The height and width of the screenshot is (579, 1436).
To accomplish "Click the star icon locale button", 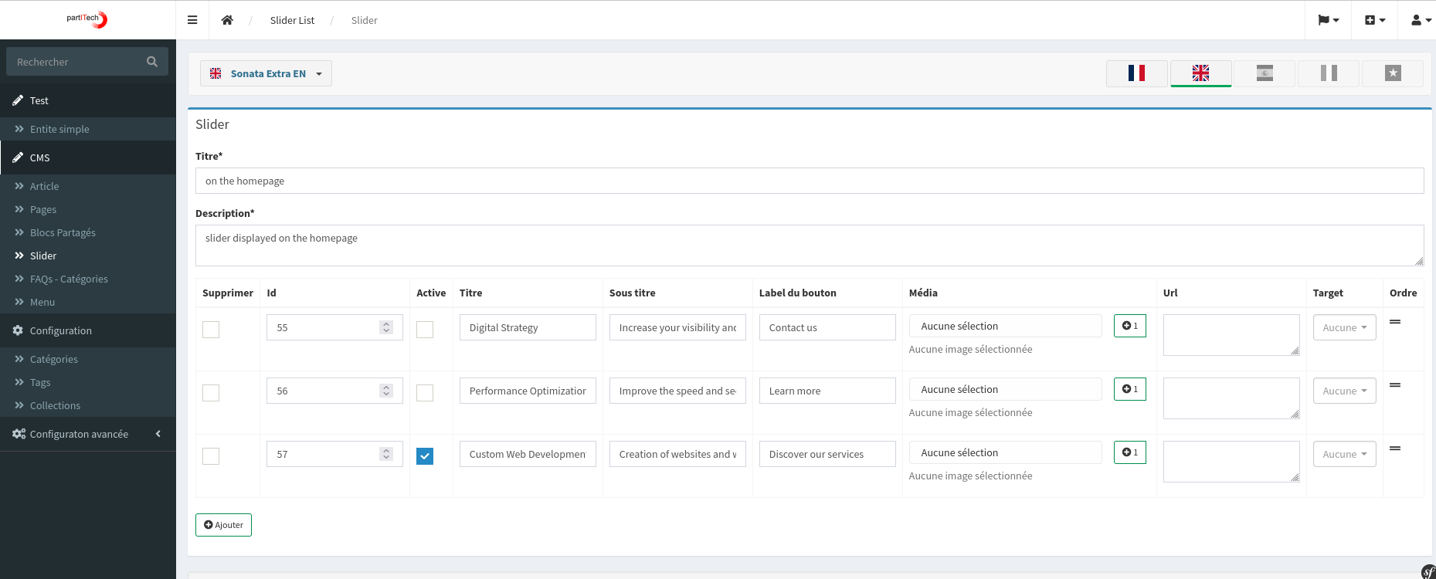I will (1392, 73).
